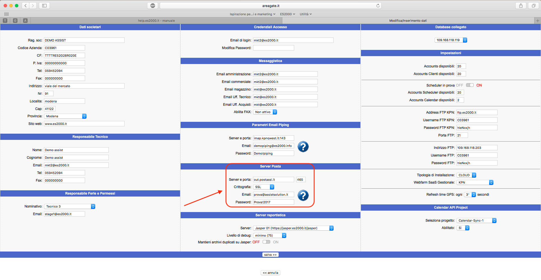Click the Safari back arrow button
Screen dimensions: 541x280
[26, 6]
